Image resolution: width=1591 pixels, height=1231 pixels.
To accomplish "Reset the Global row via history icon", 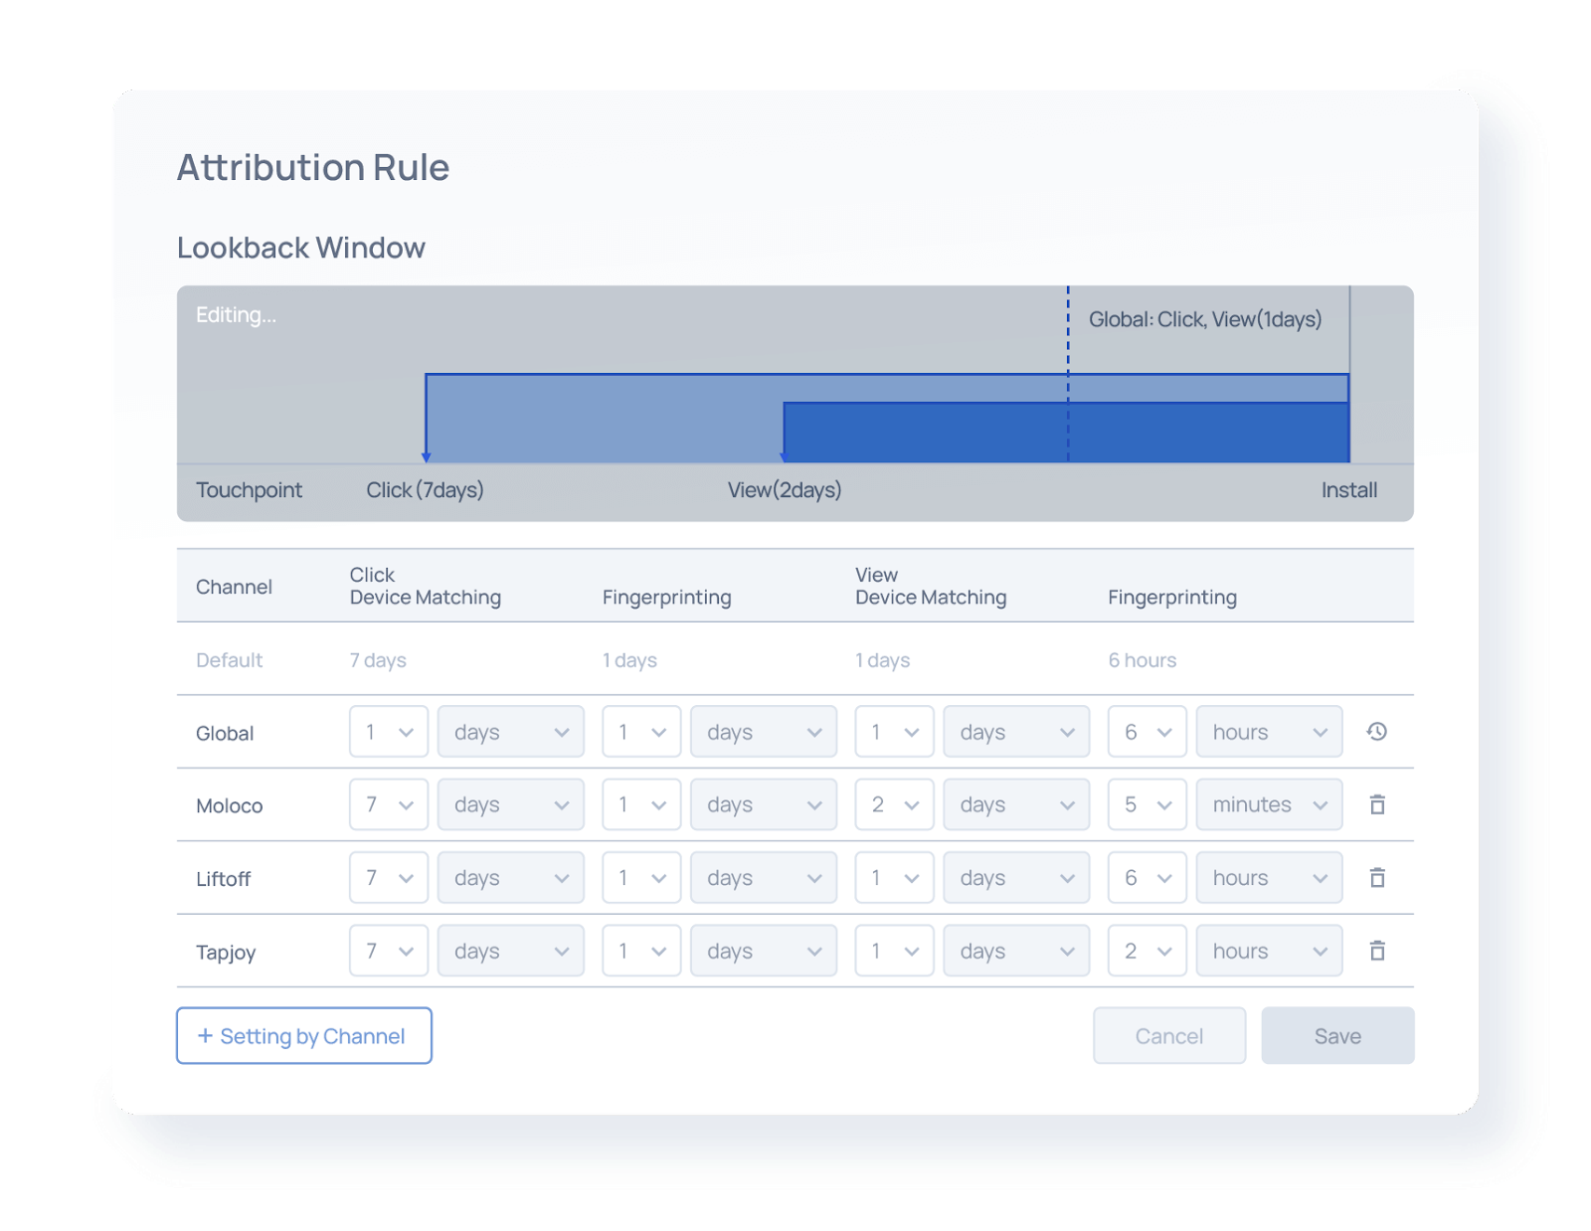I will tap(1376, 732).
